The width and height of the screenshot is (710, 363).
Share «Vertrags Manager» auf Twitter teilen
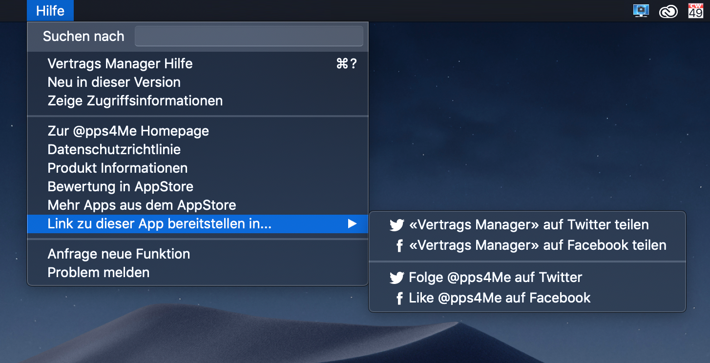pos(527,225)
